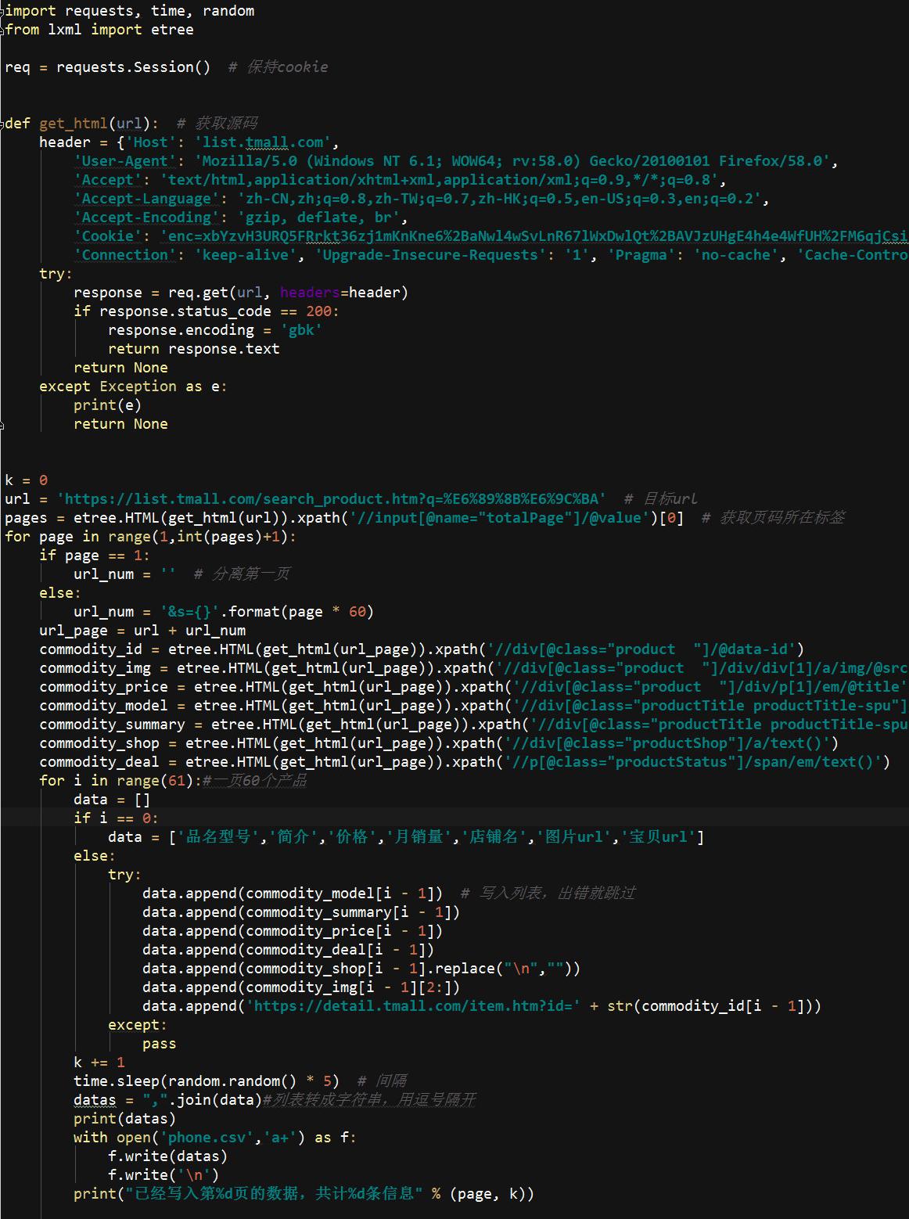Click the 'url_page = url + url_num' line
This screenshot has width=909, height=1219.
[x=142, y=631]
